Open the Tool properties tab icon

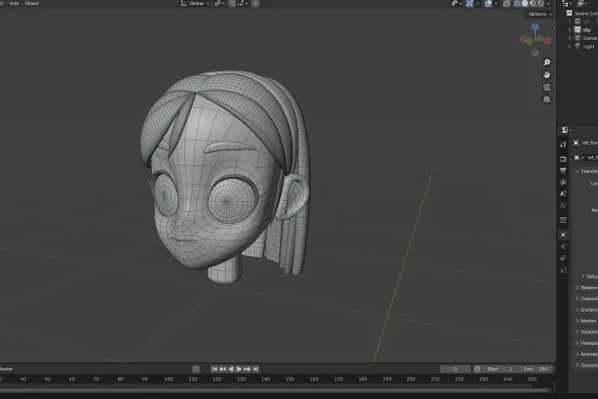[563, 145]
